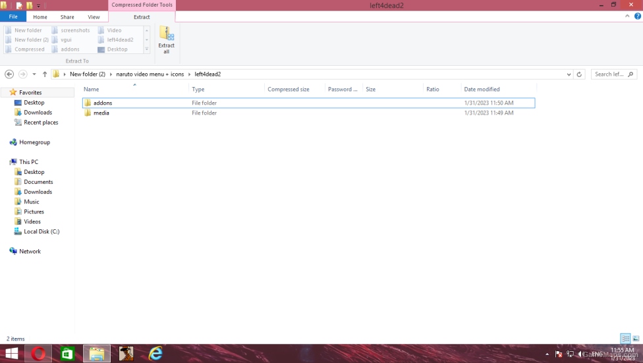Sort by the Ratio column header
Screen dimensions: 643x363
(433, 90)
